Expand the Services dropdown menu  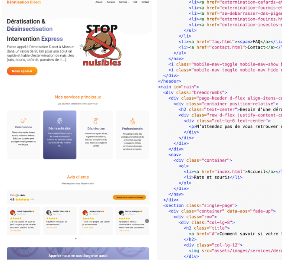[x=124, y=2]
